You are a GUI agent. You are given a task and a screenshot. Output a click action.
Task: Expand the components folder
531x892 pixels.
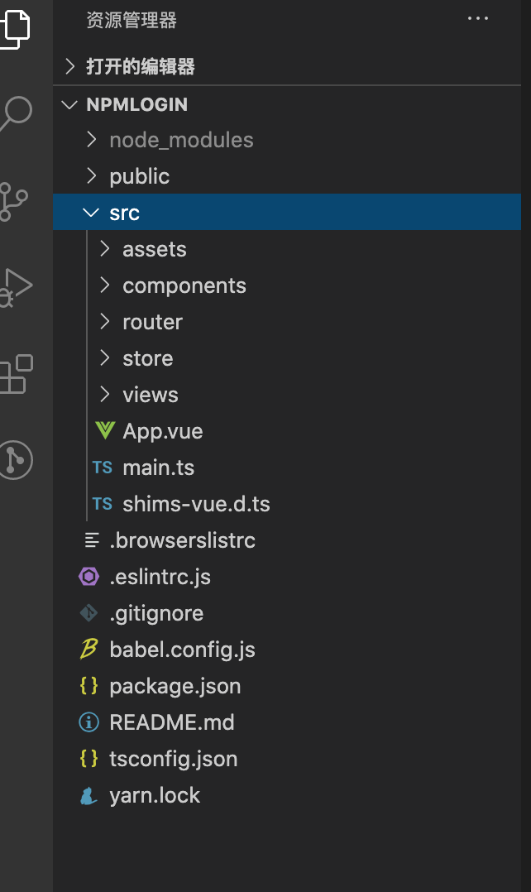(x=184, y=285)
